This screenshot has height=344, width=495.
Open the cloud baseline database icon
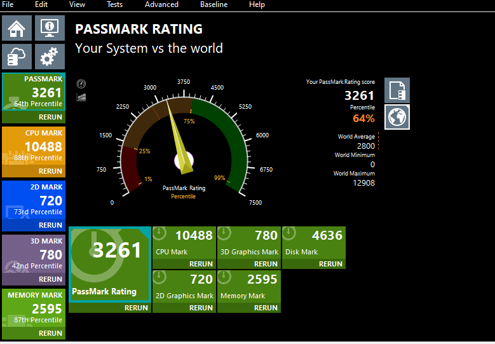(x=17, y=57)
